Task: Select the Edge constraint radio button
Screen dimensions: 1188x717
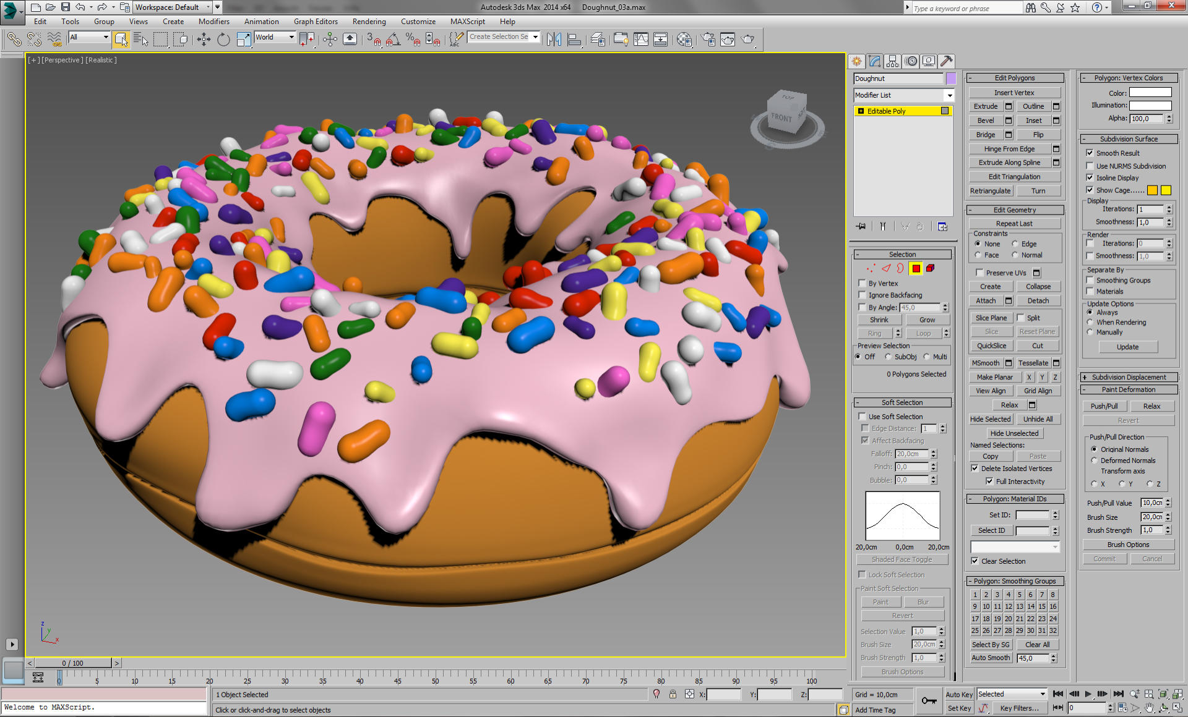Action: 1015,244
